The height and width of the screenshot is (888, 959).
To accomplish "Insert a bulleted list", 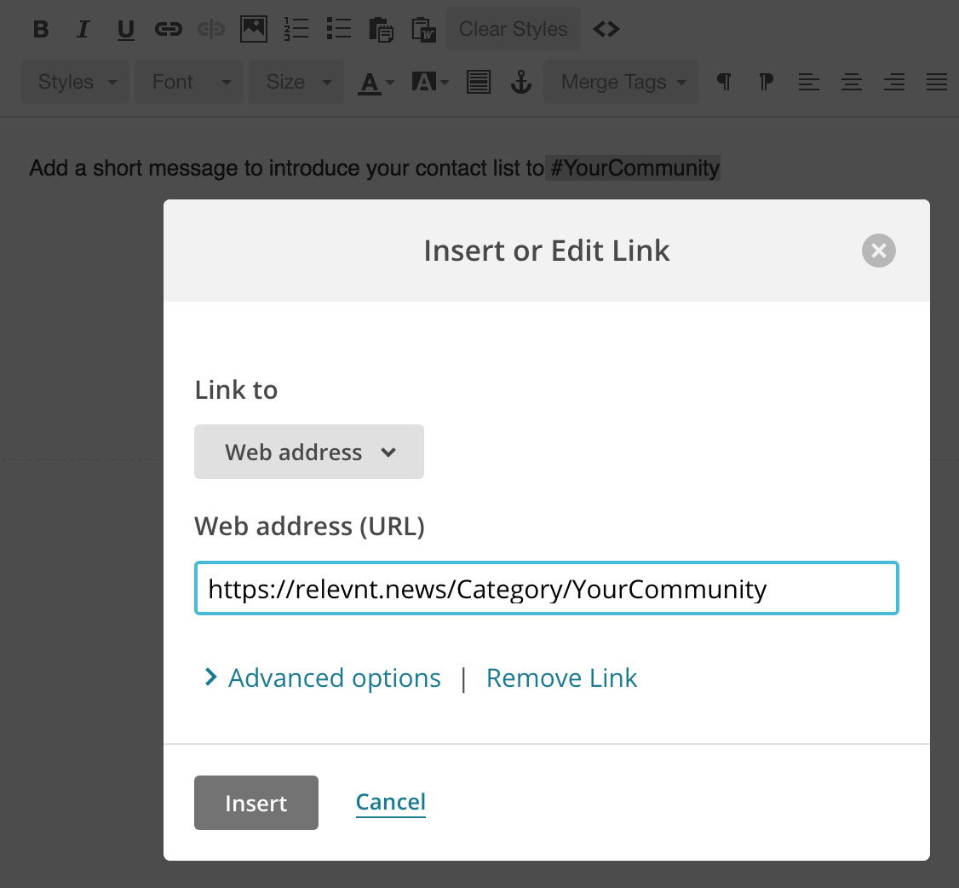I will pyautogui.click(x=338, y=29).
